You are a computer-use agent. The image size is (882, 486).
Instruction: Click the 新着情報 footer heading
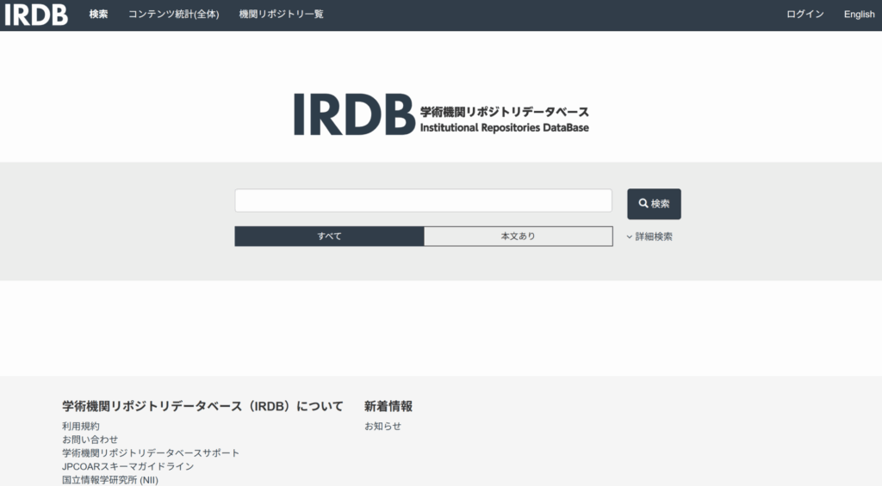tap(388, 406)
